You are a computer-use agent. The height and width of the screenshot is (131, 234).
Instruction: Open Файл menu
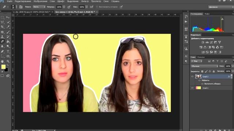point(10,1)
